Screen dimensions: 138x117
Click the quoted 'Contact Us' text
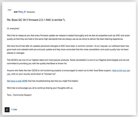pyautogui.click(x=50, y=74)
